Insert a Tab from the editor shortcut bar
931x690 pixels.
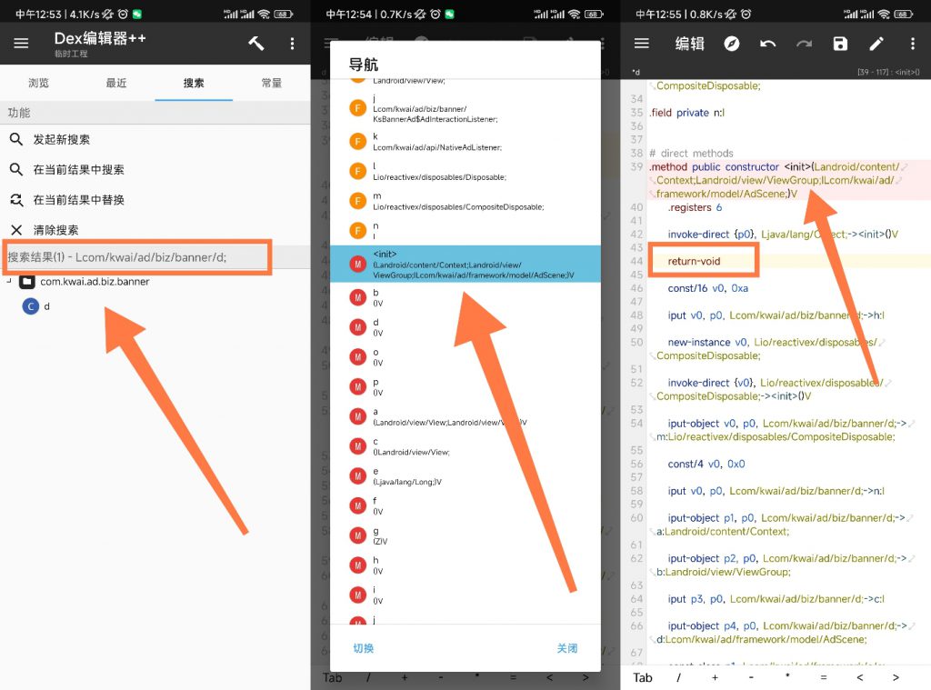click(643, 677)
